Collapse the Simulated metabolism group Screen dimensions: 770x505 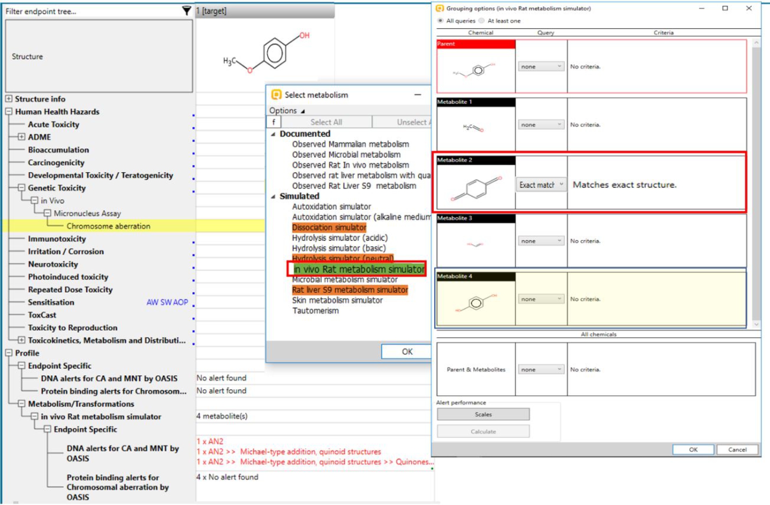[273, 196]
